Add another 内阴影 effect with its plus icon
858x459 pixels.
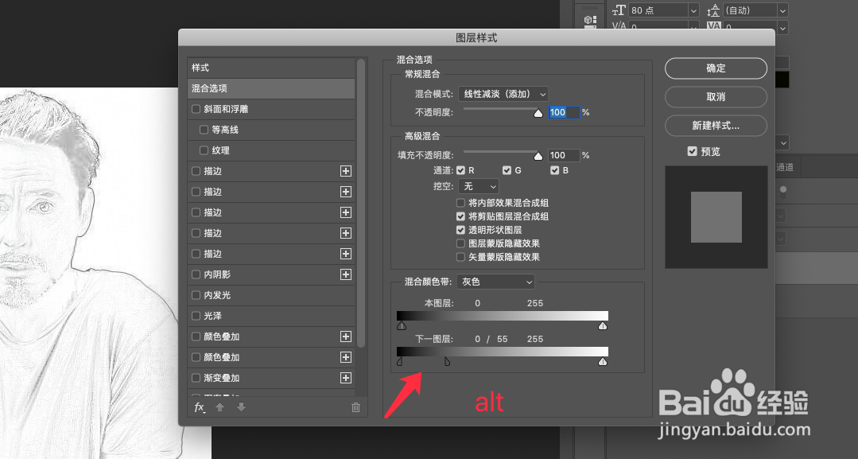[346, 274]
